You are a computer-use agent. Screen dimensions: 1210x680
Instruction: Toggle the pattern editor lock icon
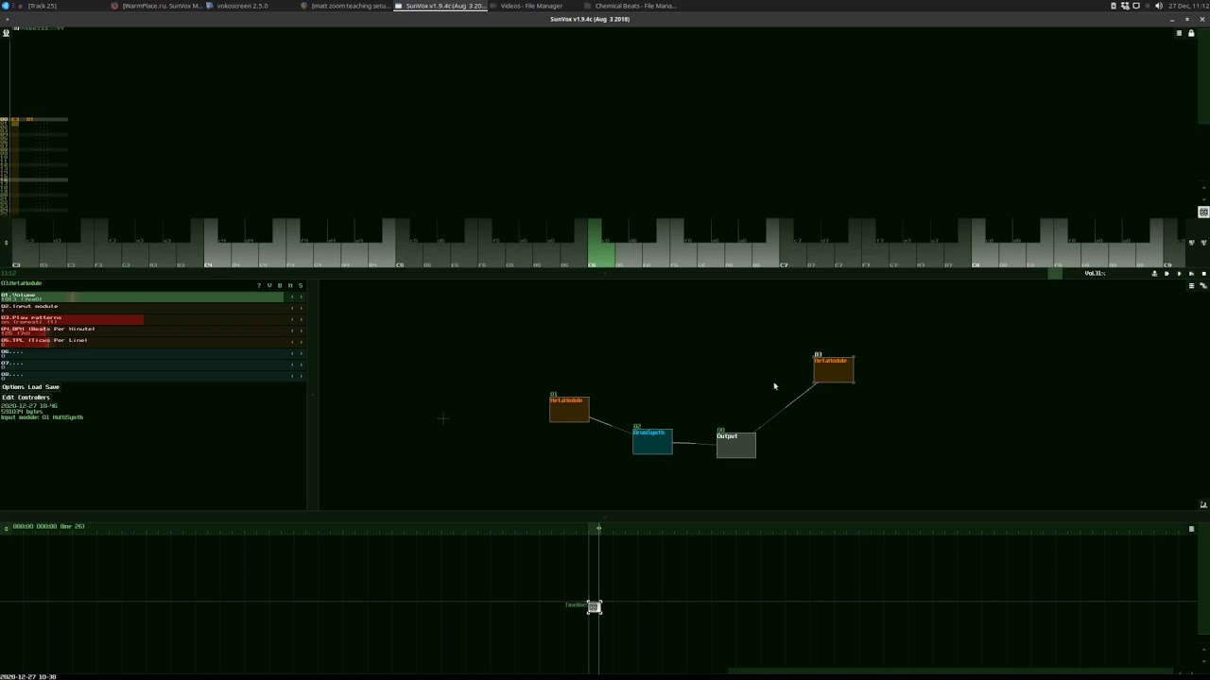(1191, 33)
